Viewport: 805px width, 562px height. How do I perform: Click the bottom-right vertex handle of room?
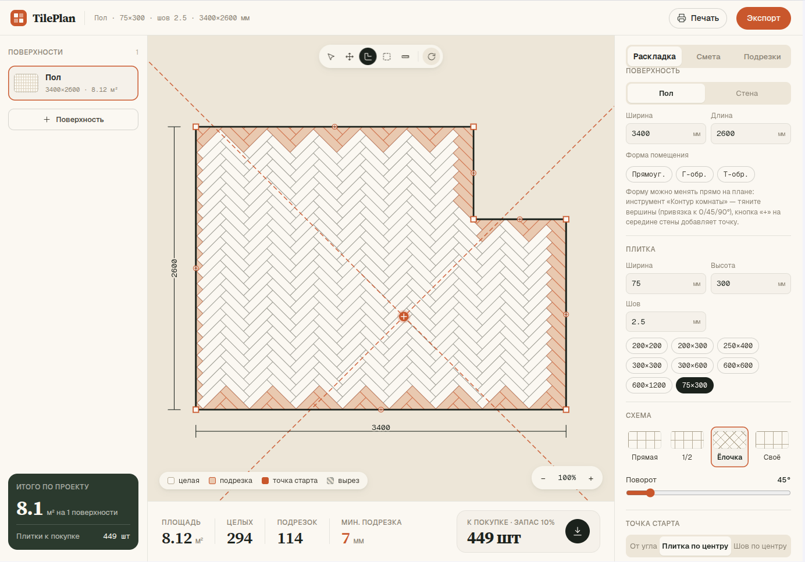pyautogui.click(x=566, y=410)
